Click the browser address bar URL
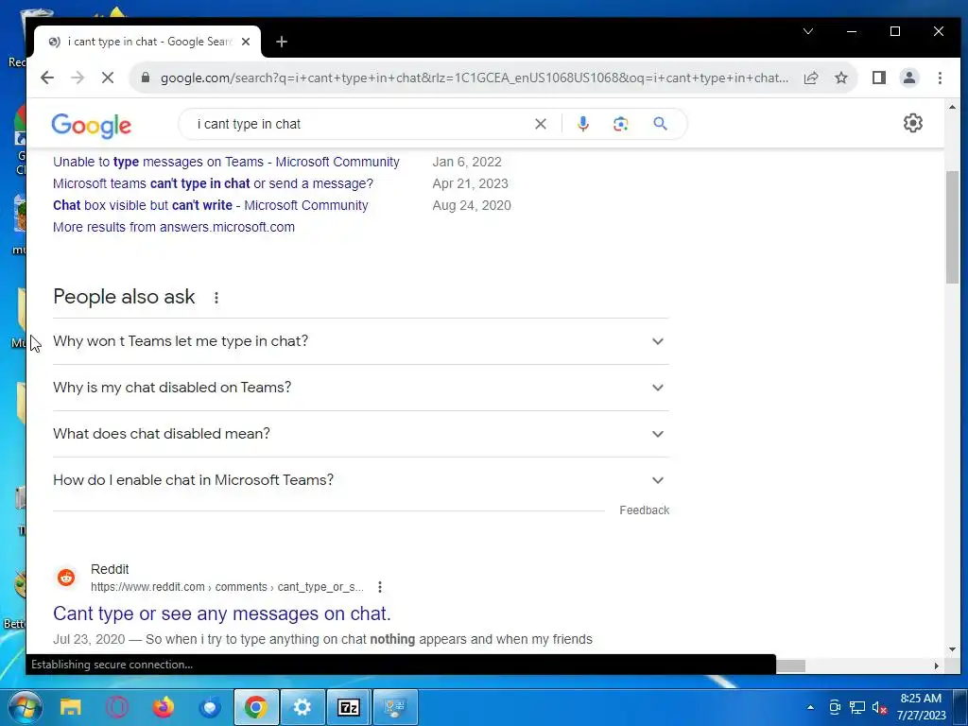Image resolution: width=968 pixels, height=726 pixels. point(475,78)
